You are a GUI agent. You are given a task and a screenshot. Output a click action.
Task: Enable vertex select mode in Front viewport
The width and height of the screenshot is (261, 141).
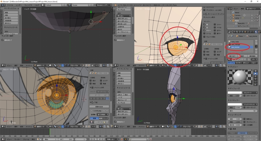point(84,127)
